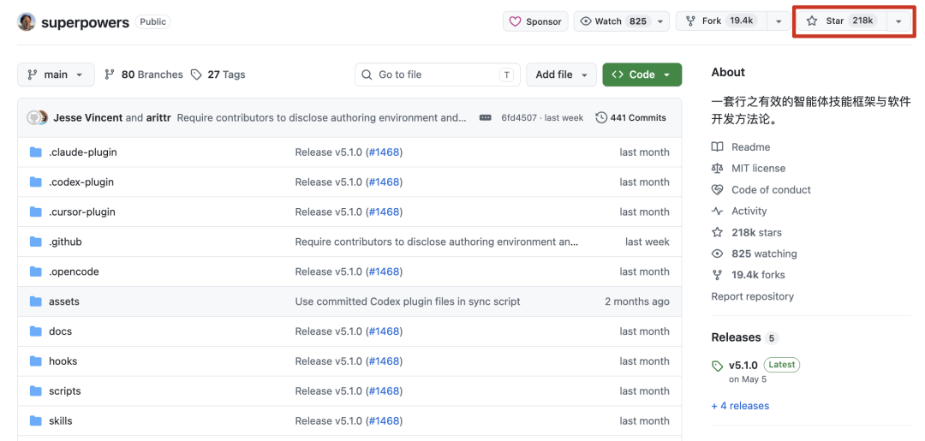Open the latest commit message link

(x=321, y=117)
